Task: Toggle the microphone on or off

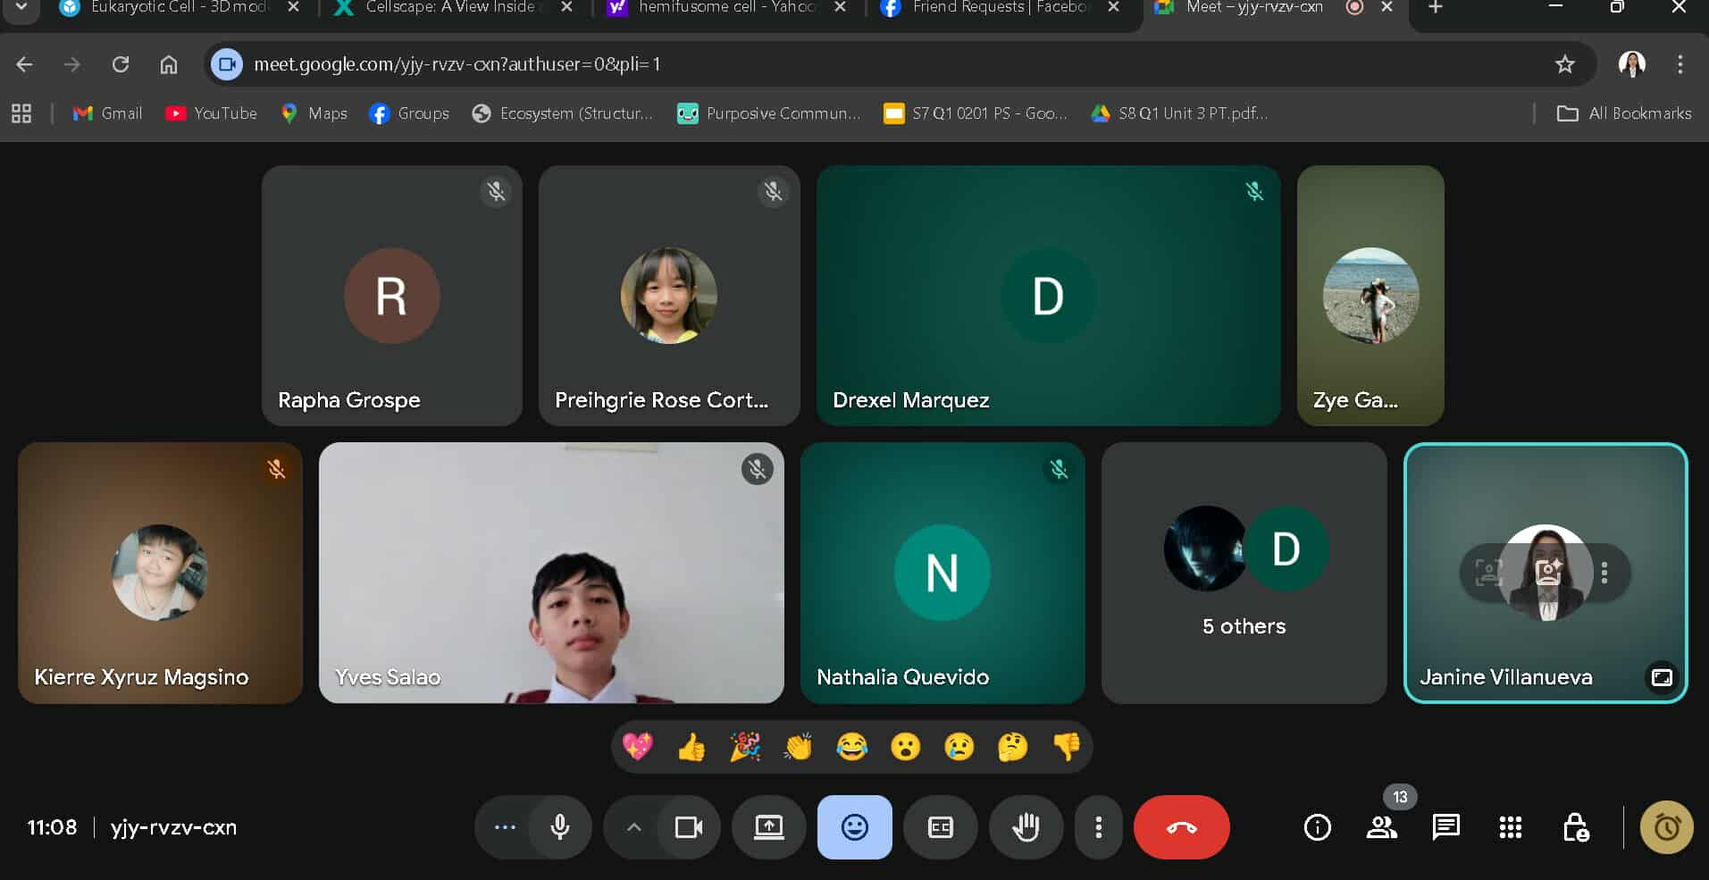Action: pyautogui.click(x=560, y=827)
